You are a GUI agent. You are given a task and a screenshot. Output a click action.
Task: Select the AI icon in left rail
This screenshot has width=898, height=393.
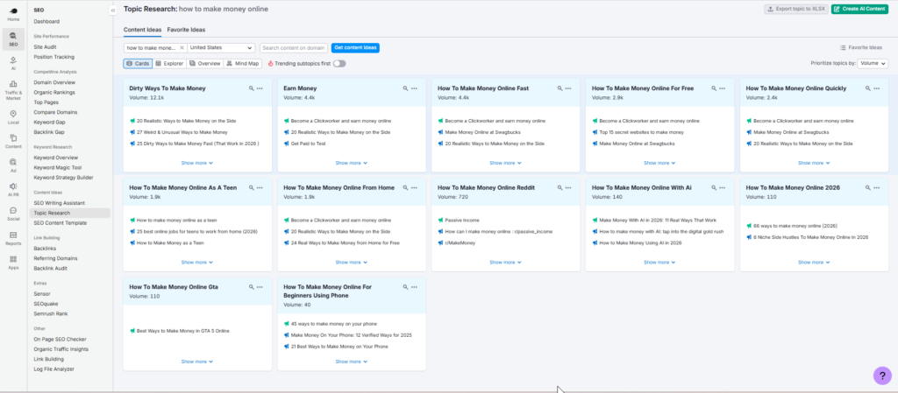13,63
